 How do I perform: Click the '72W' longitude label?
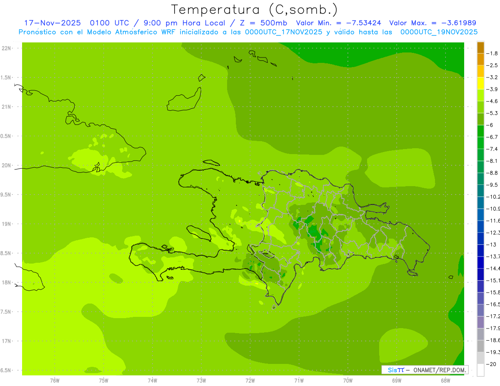[250, 381]
